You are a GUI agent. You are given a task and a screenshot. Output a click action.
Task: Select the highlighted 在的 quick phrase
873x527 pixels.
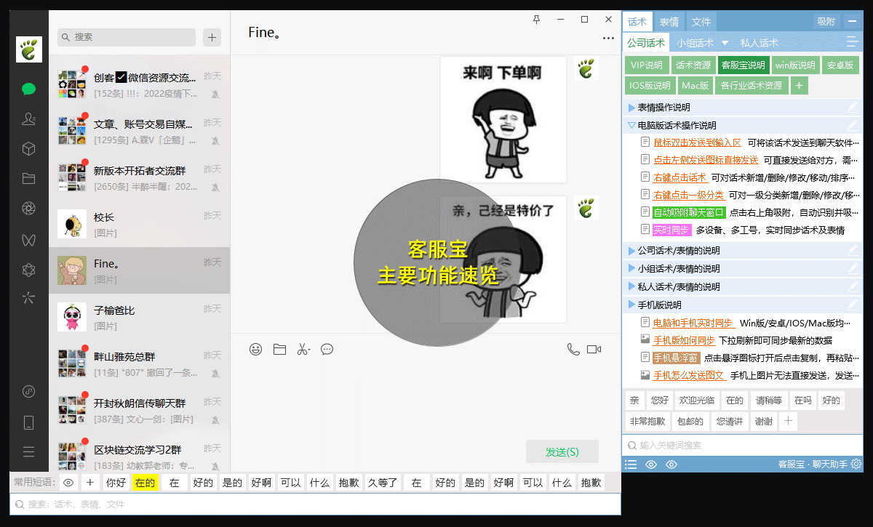coord(145,482)
